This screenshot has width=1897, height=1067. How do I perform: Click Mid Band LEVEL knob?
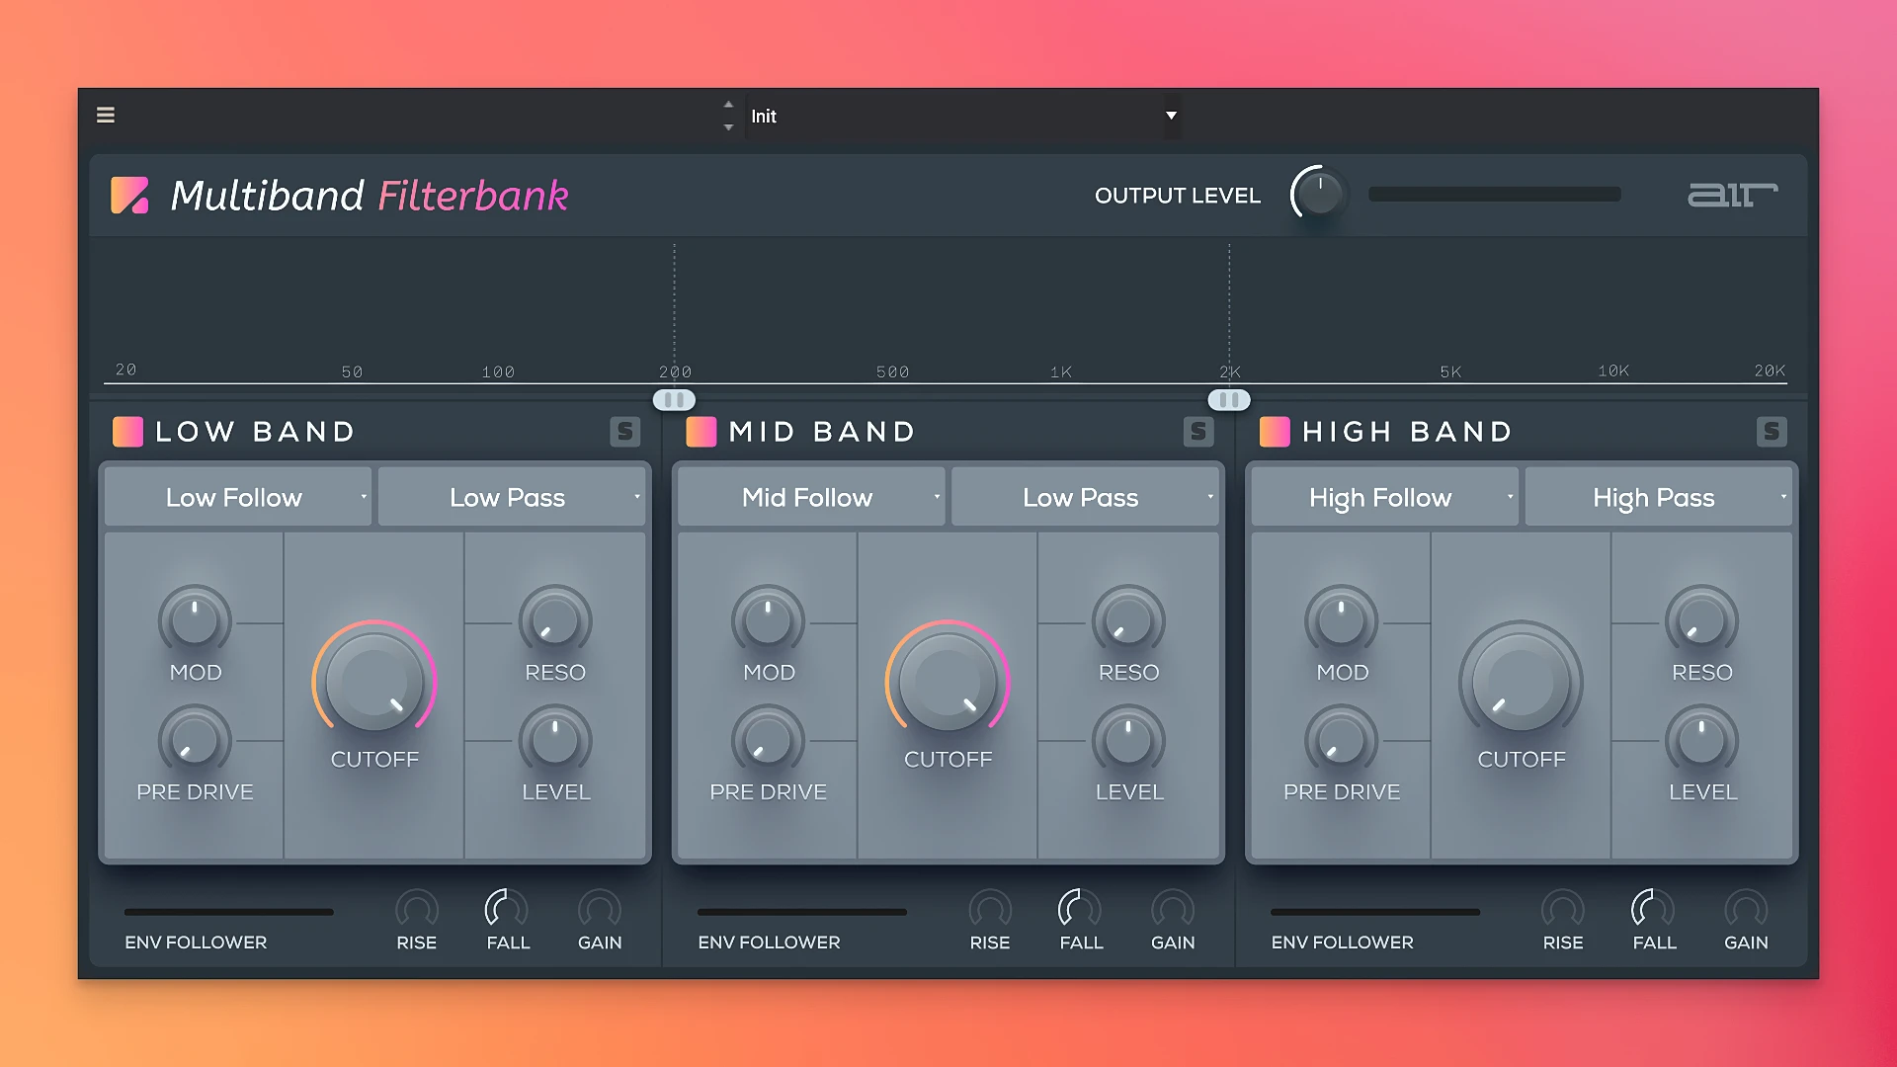[x=1128, y=740]
